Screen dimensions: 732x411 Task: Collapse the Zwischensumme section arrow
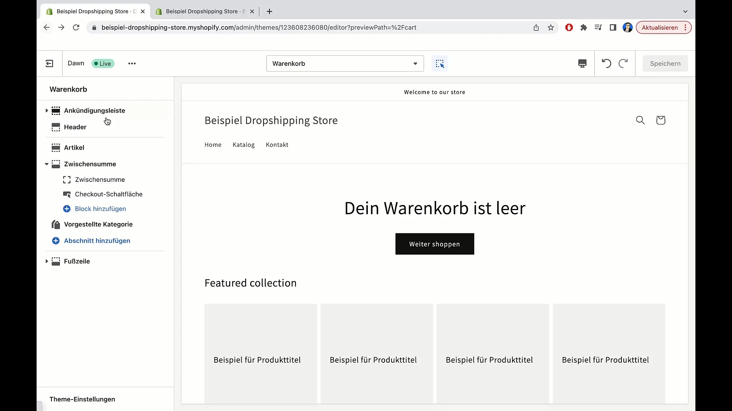click(47, 164)
